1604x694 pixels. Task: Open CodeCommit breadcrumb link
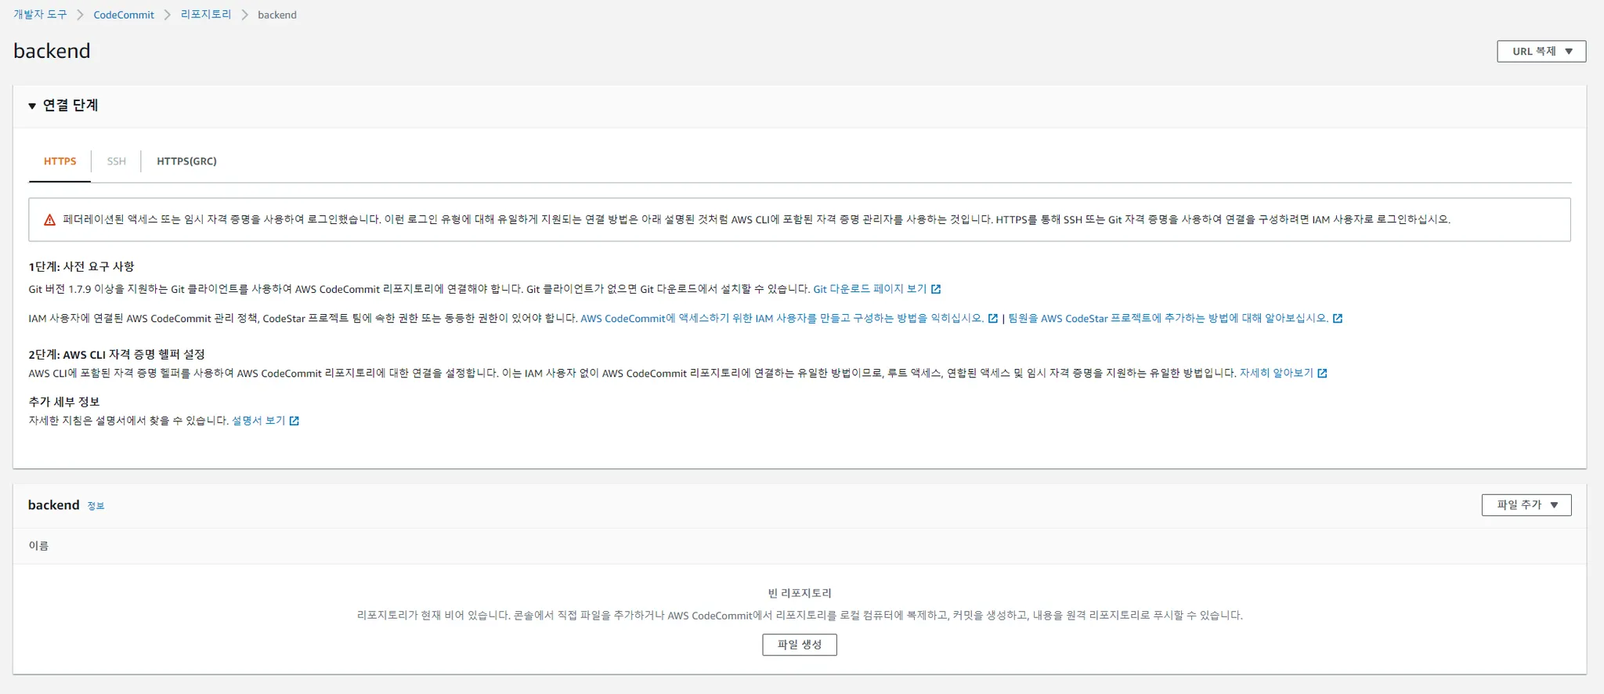tap(124, 15)
